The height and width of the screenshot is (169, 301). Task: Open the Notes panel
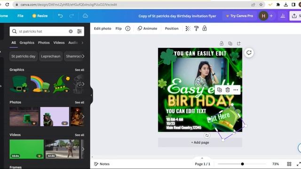coord(102,164)
